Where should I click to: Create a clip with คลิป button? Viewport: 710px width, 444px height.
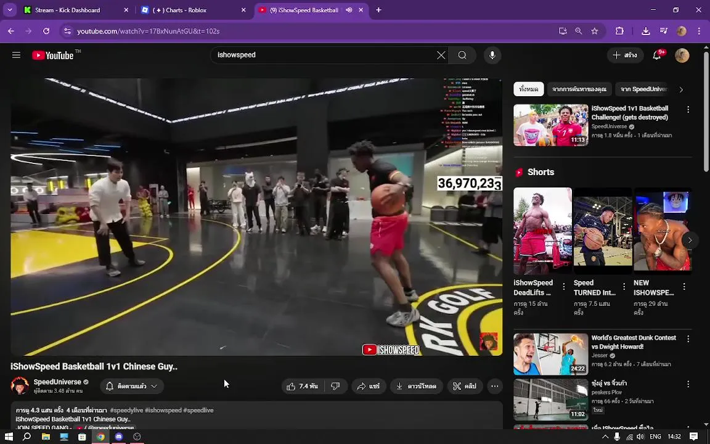(465, 386)
